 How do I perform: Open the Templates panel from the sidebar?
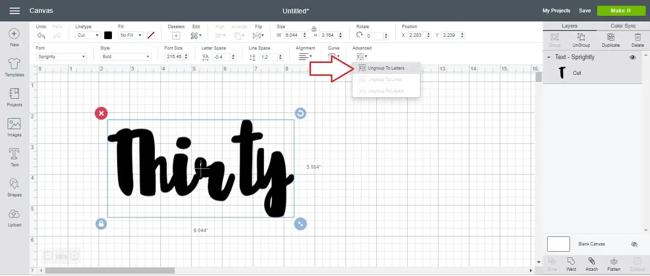pos(14,67)
